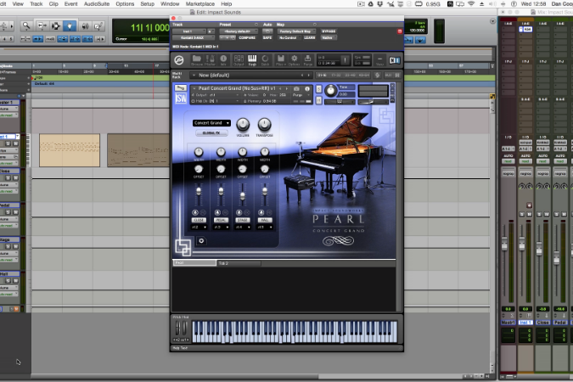Open instrument edit wrench icon
This screenshot has width=573, height=382.
pos(180,88)
